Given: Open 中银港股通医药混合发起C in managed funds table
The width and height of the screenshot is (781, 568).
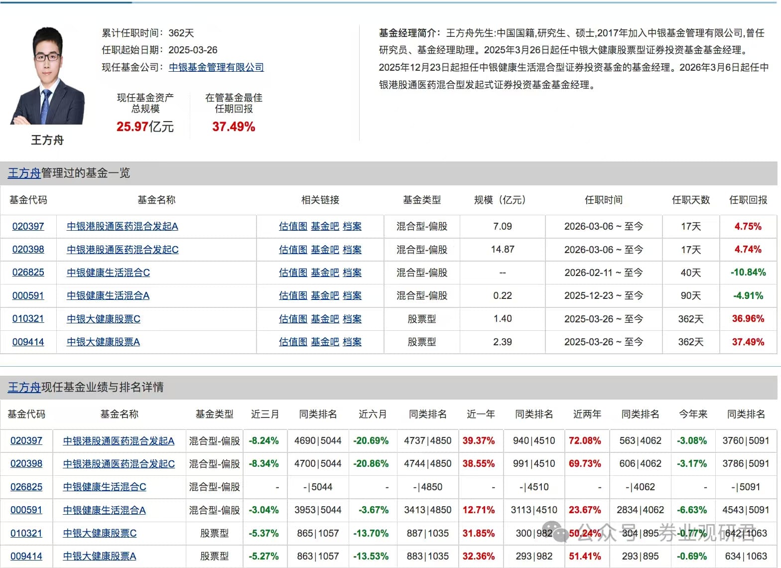Looking at the screenshot, I should coord(123,250).
